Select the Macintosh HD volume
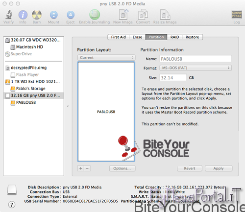Image resolution: width=245 pixels, height=212 pixels. pos(33,47)
